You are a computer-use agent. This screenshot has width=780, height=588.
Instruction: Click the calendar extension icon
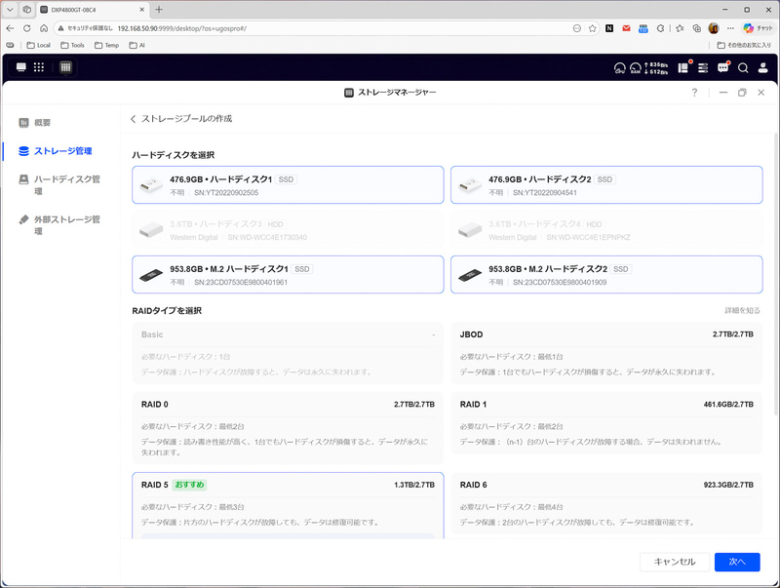pyautogui.click(x=643, y=28)
